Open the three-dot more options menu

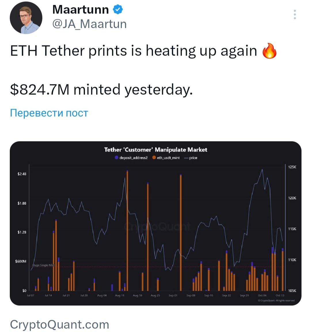click(x=295, y=15)
